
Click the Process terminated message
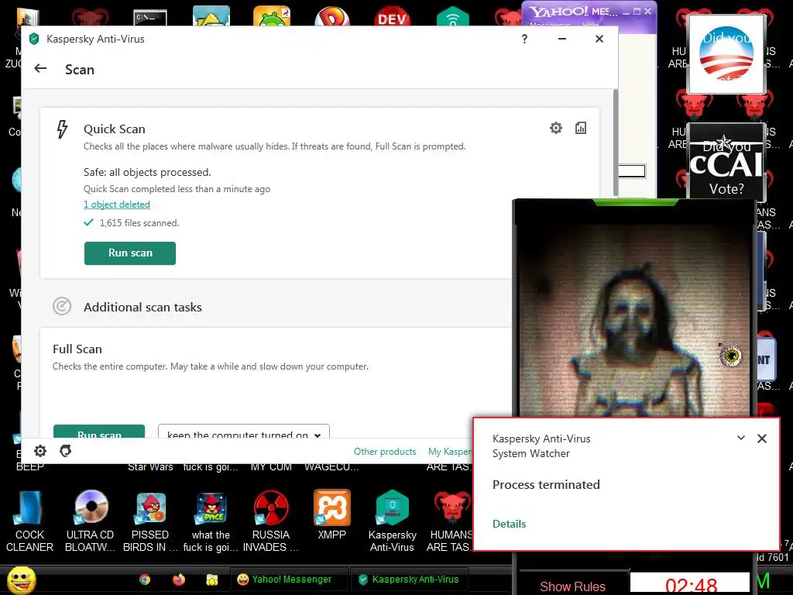coord(546,484)
